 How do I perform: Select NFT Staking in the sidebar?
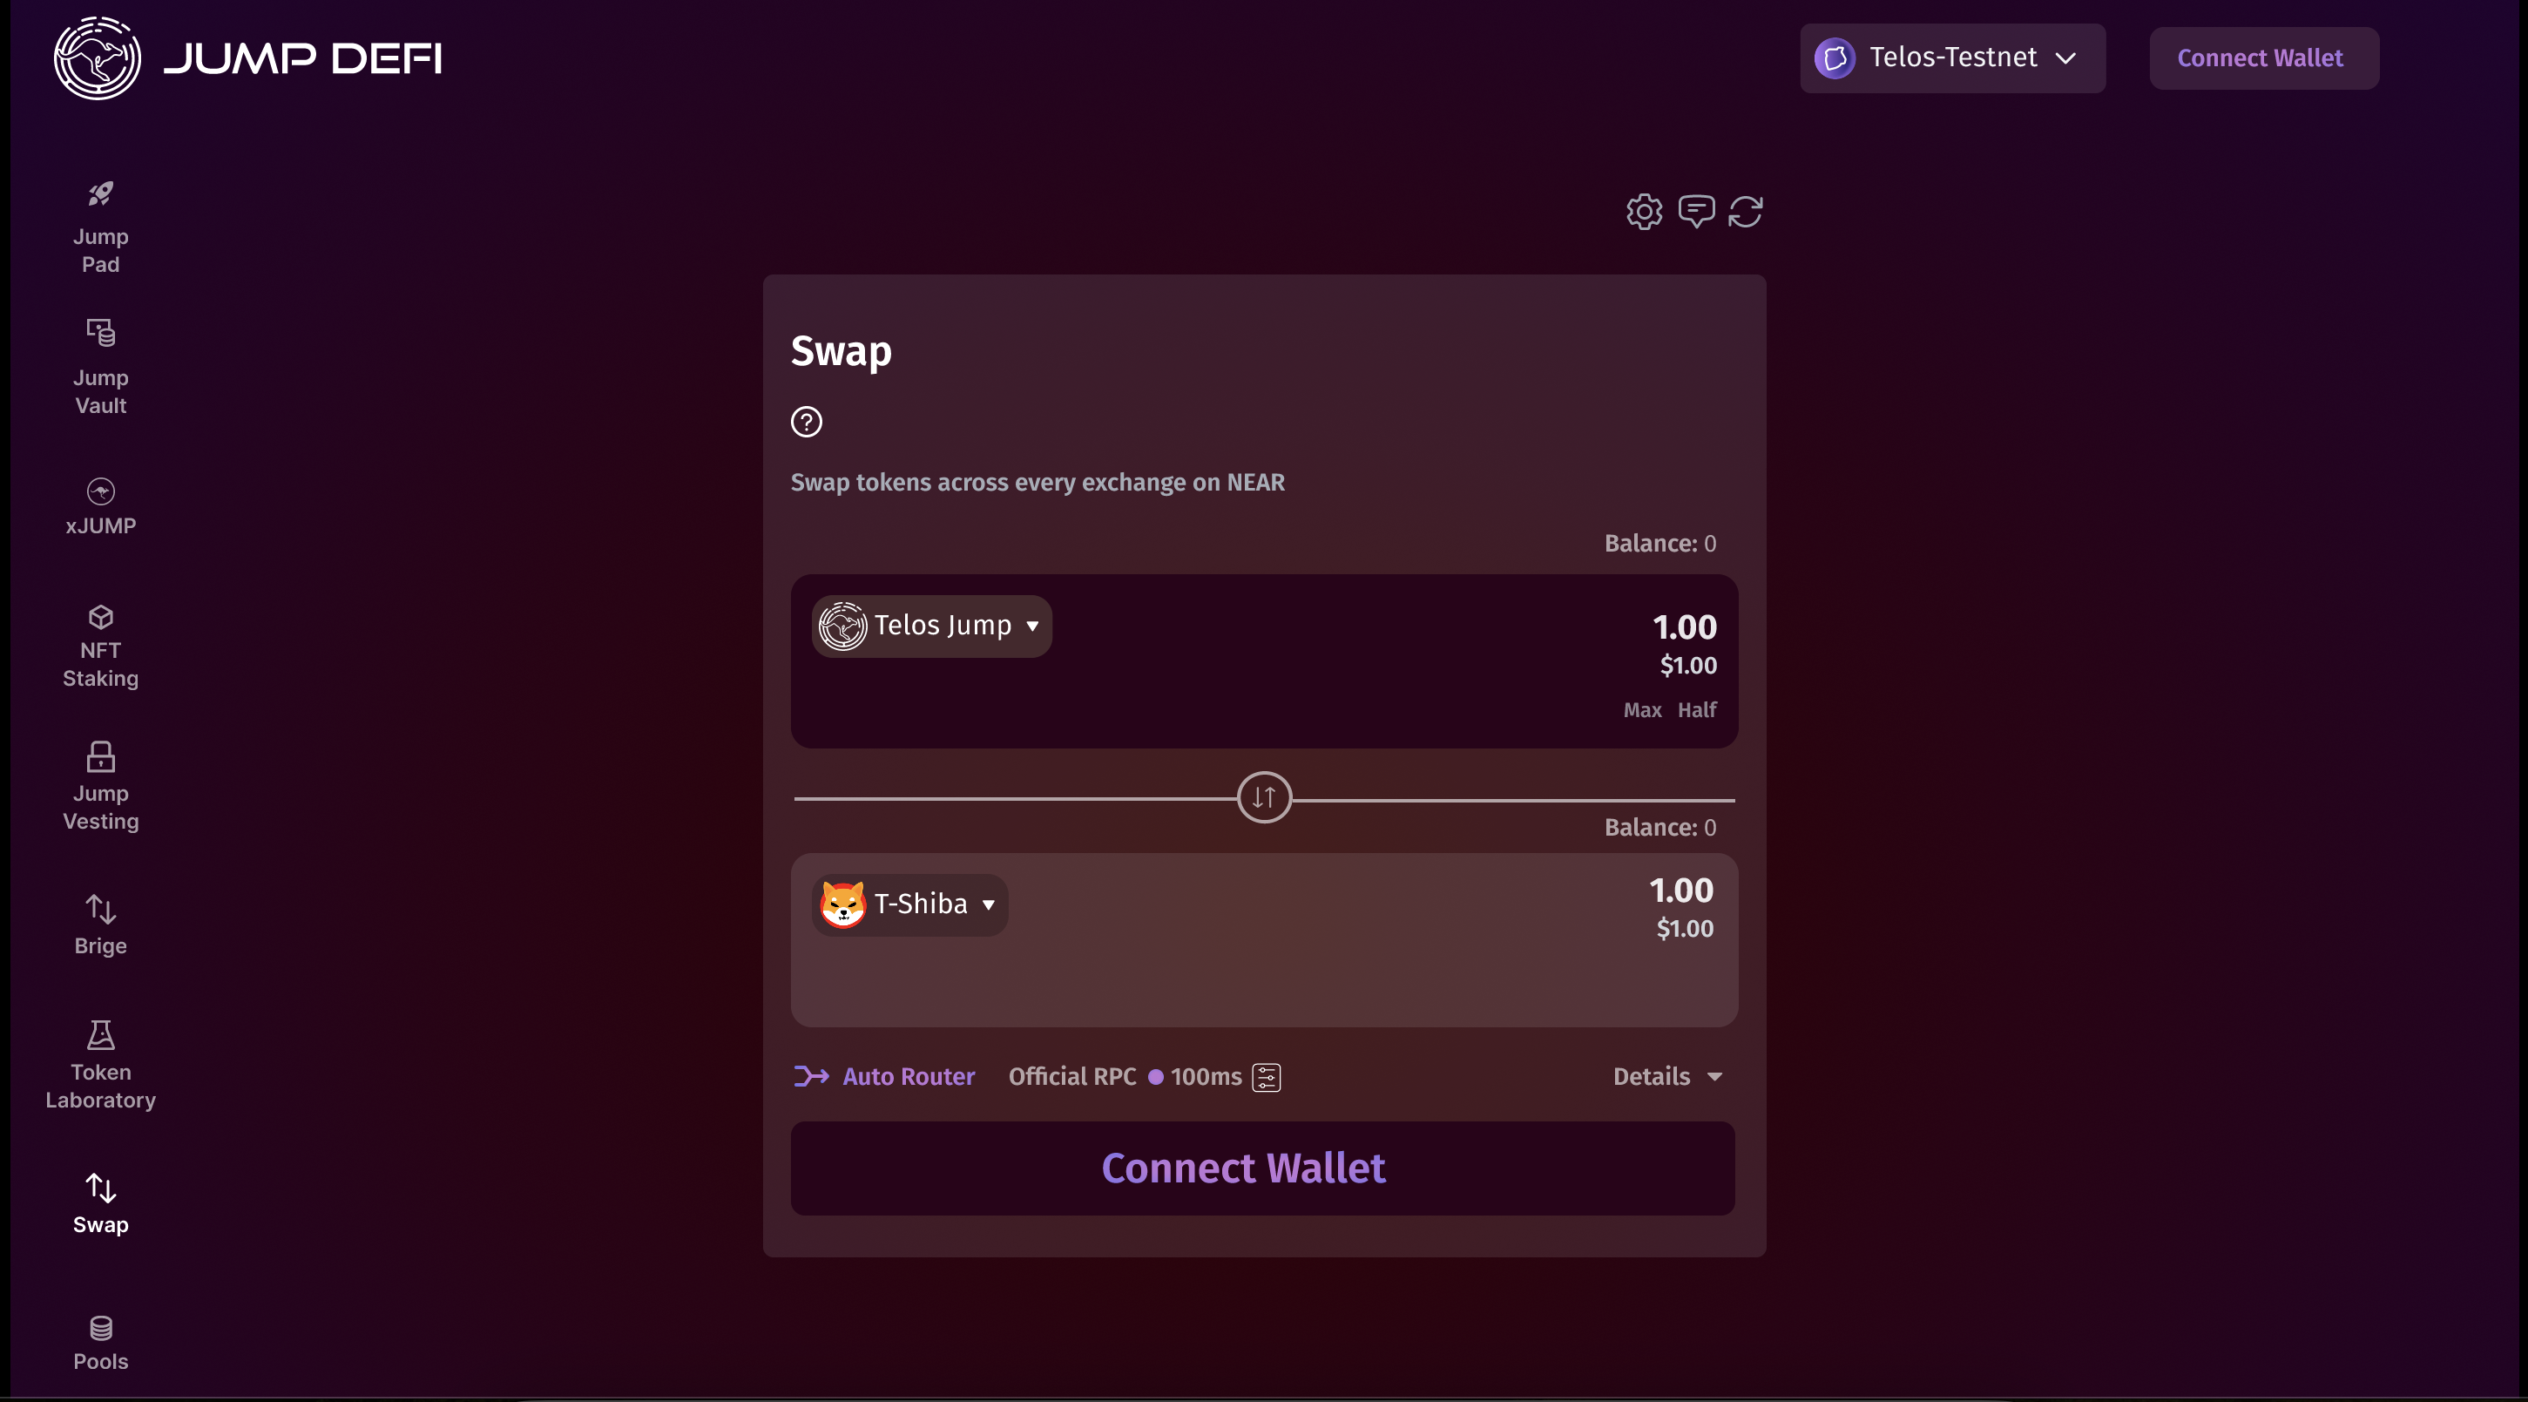pos(100,645)
